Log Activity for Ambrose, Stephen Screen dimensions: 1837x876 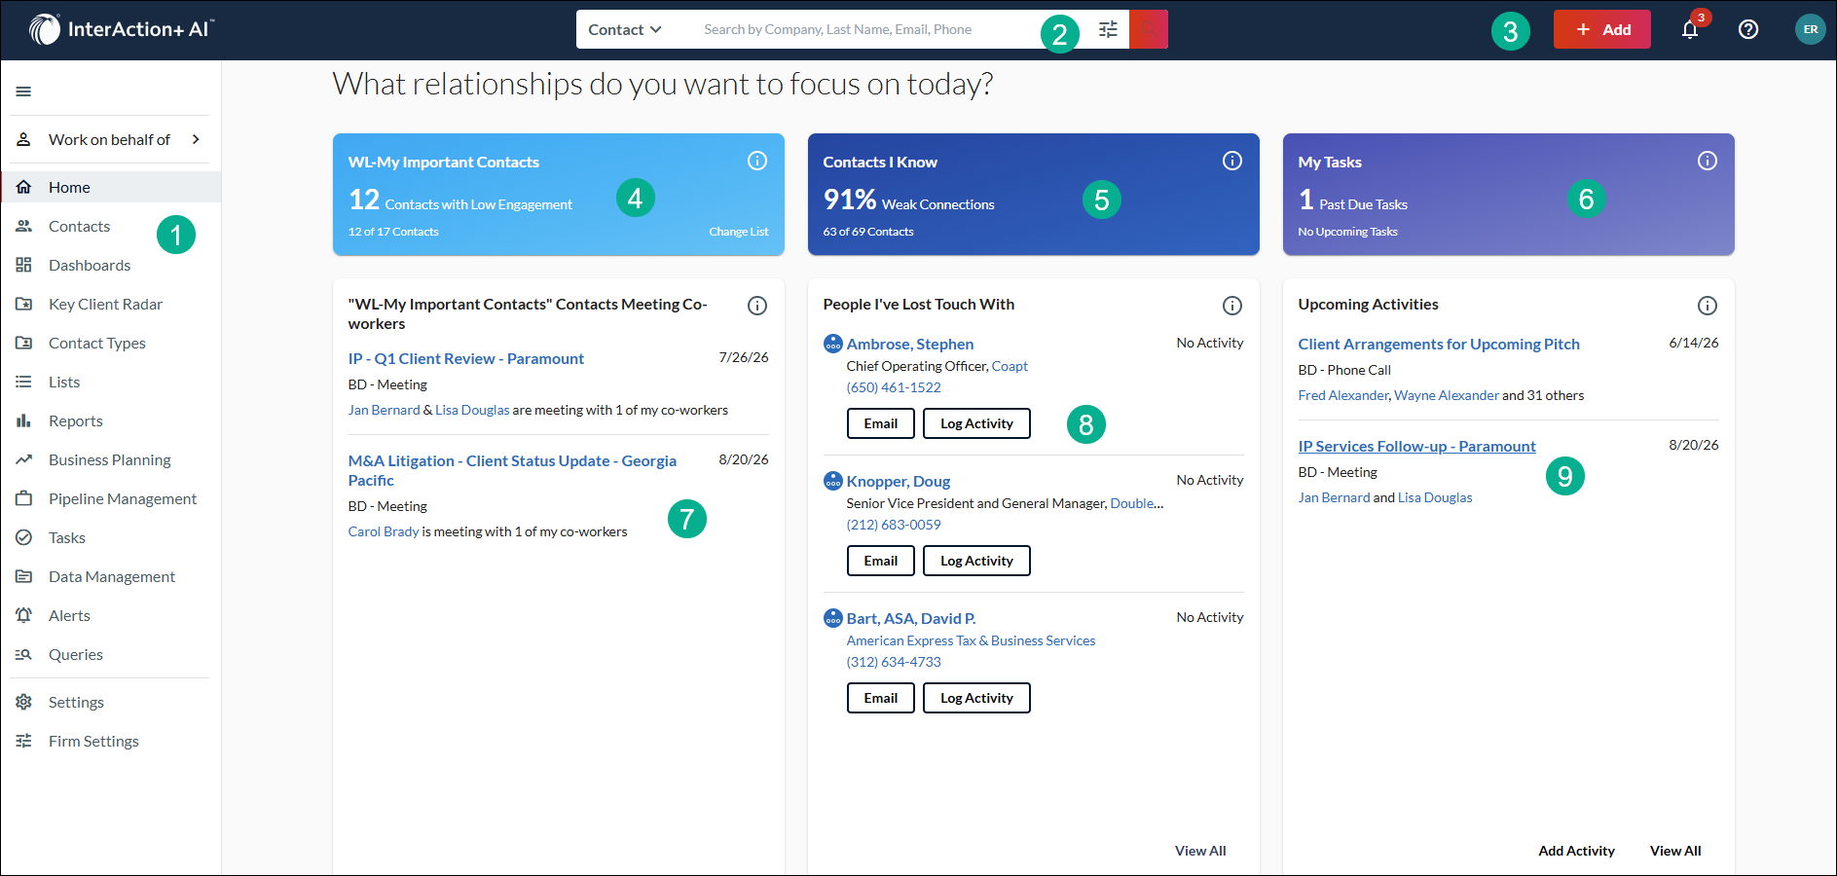[976, 423]
